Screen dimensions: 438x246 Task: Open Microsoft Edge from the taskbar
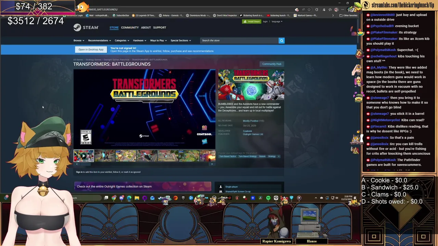coord(129,198)
